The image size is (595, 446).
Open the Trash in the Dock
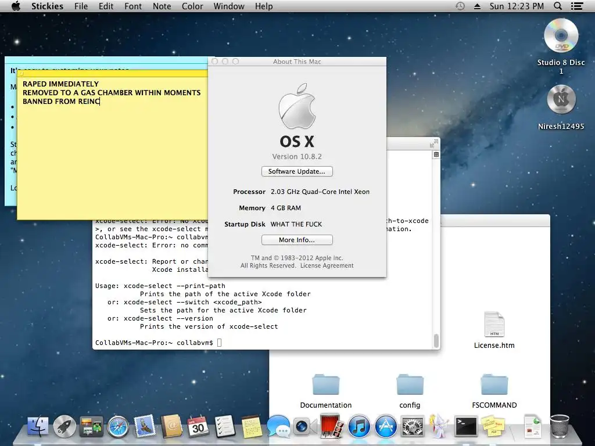coord(560,426)
